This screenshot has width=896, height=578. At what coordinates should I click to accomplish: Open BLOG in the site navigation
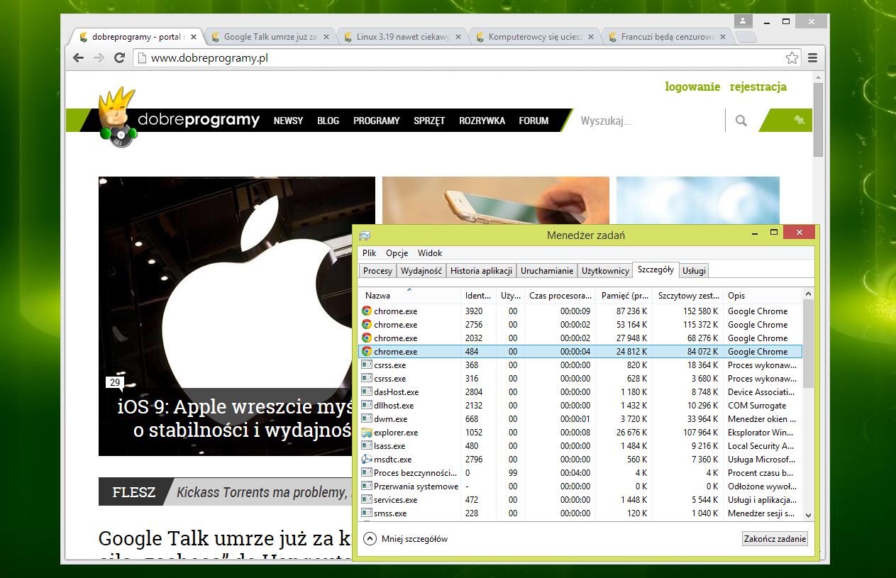(x=328, y=121)
